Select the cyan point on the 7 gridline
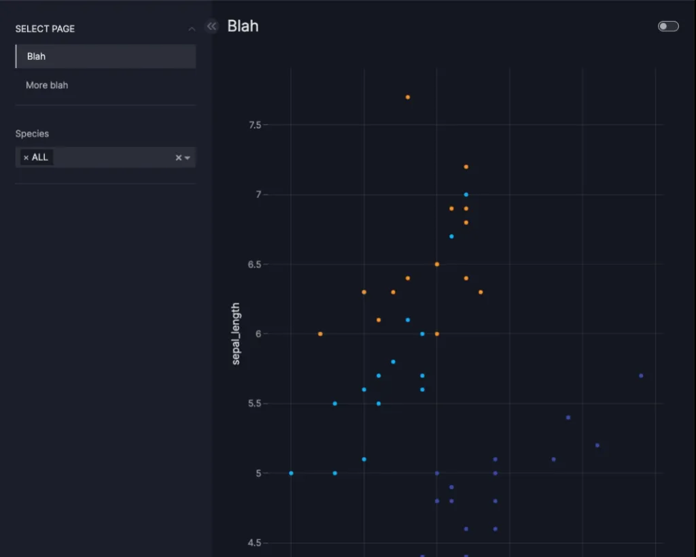This screenshot has height=557, width=696. click(466, 195)
